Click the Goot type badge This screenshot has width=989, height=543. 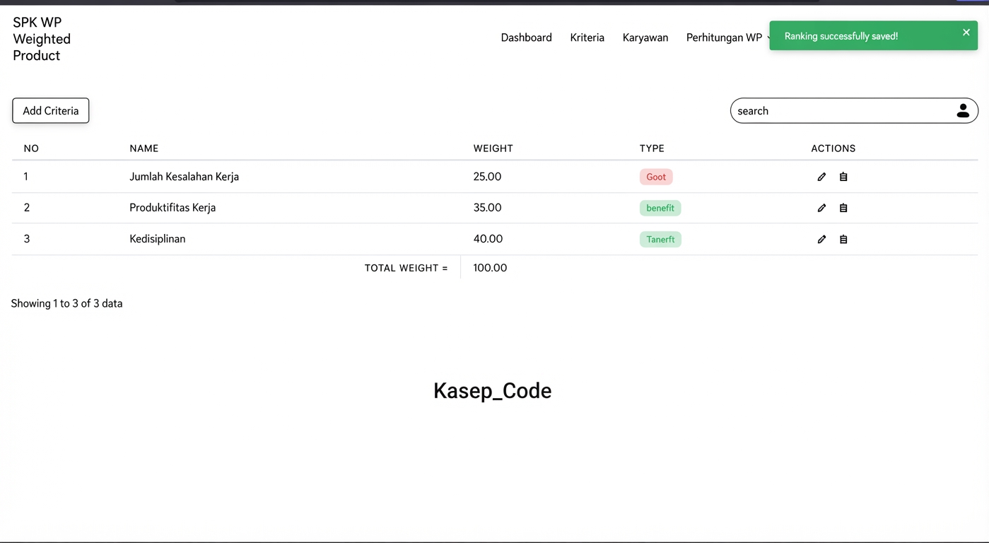tap(656, 177)
